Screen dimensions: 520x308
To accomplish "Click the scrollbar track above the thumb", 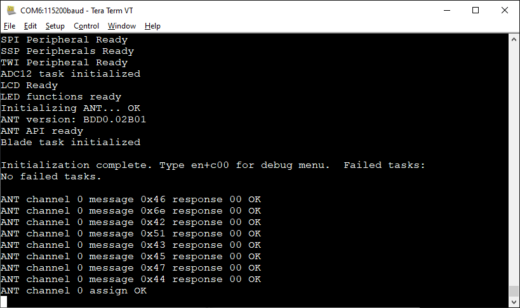I will point(514,165).
